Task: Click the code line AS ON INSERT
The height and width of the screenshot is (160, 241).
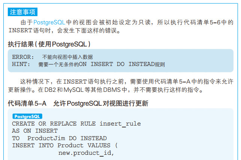Action: click(x=35, y=131)
